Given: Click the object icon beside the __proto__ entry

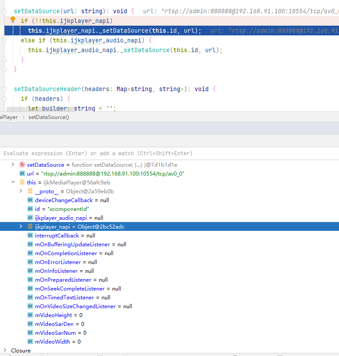Looking at the screenshot, I should tap(30, 191).
